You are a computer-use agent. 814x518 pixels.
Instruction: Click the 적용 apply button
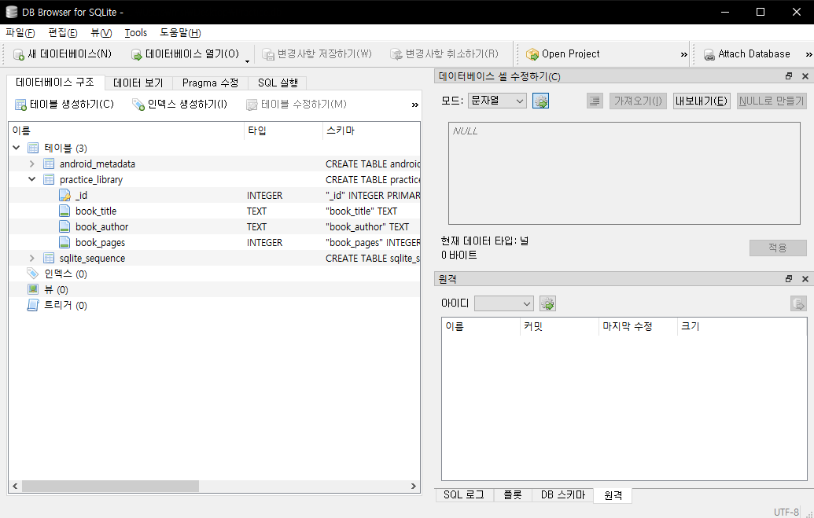coord(778,248)
